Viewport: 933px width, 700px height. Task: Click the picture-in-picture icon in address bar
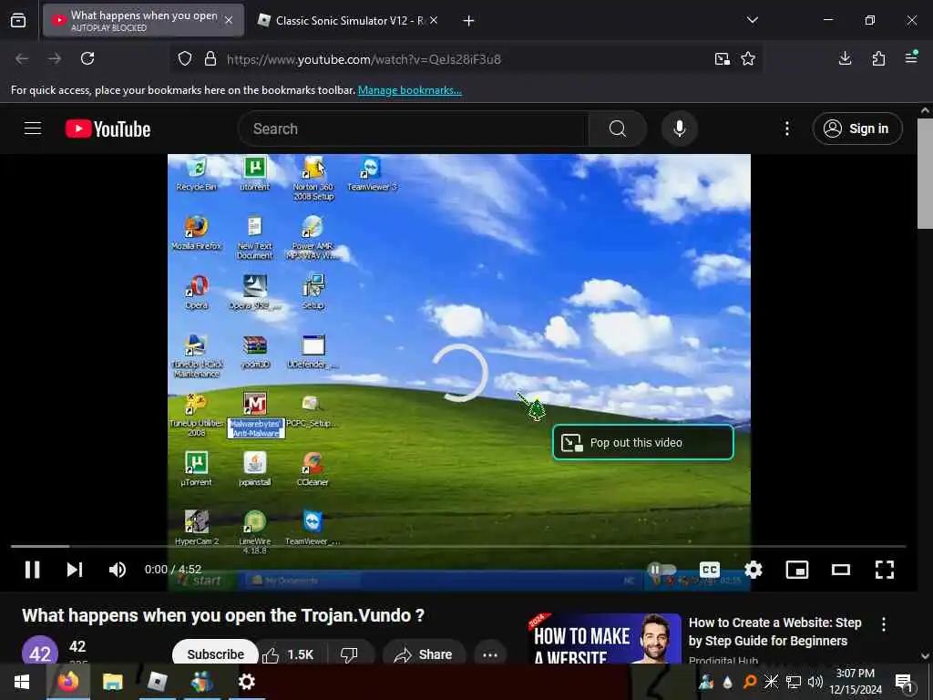[723, 59]
